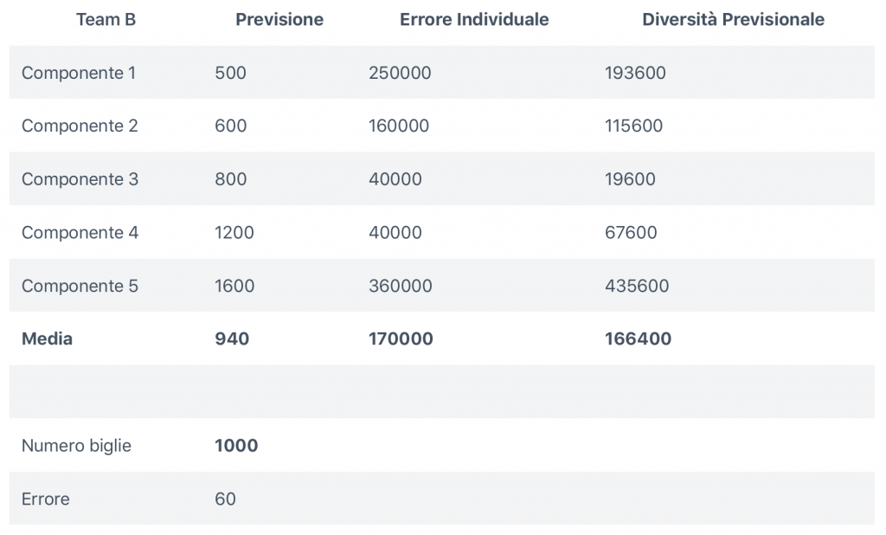
Task: Click the Previsione column header
Action: (279, 20)
